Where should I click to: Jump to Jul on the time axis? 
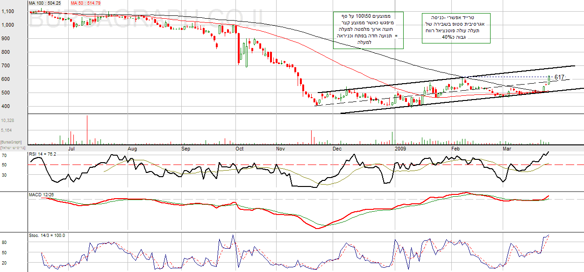click(72, 149)
